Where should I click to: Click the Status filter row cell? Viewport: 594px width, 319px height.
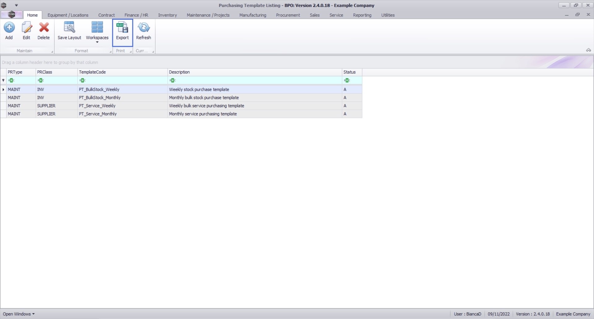[352, 81]
